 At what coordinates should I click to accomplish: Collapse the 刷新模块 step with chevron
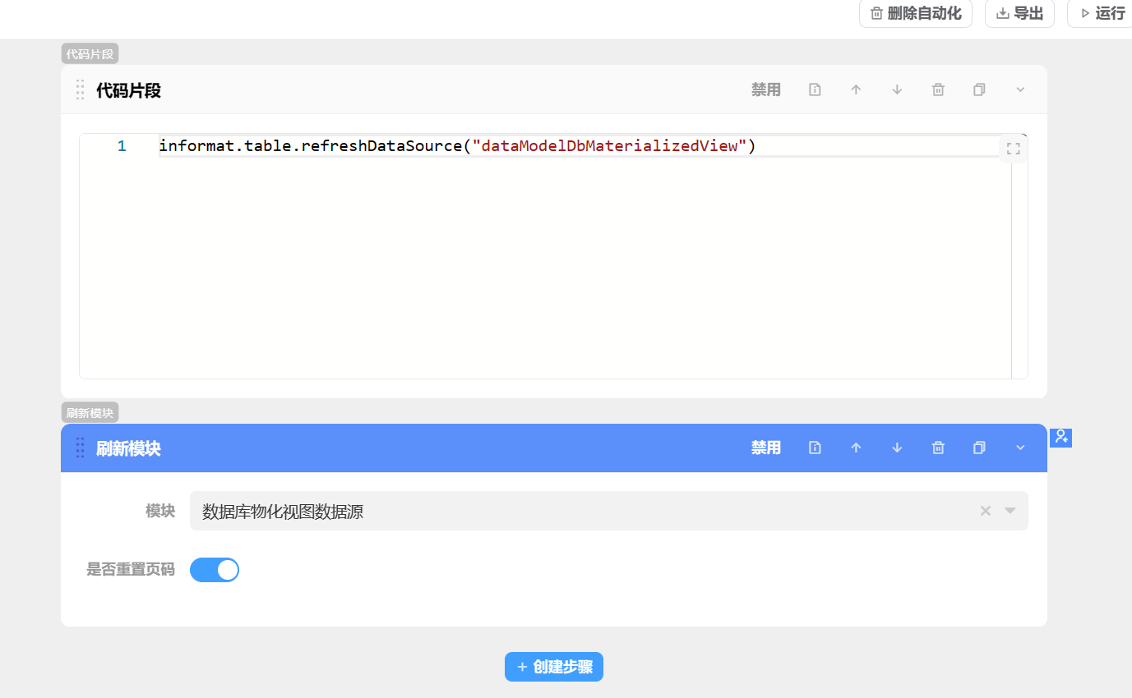(x=1020, y=448)
